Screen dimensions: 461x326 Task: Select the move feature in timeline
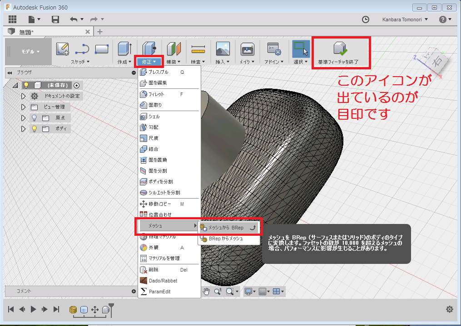coord(95,310)
